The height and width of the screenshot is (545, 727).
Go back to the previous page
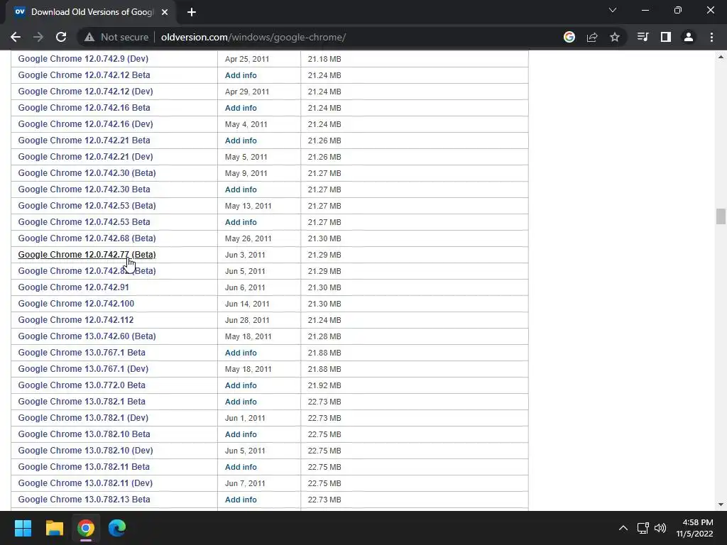click(x=16, y=37)
